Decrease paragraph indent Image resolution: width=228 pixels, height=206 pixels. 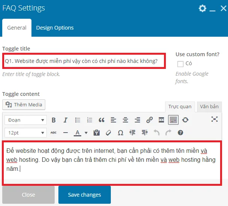132,133
